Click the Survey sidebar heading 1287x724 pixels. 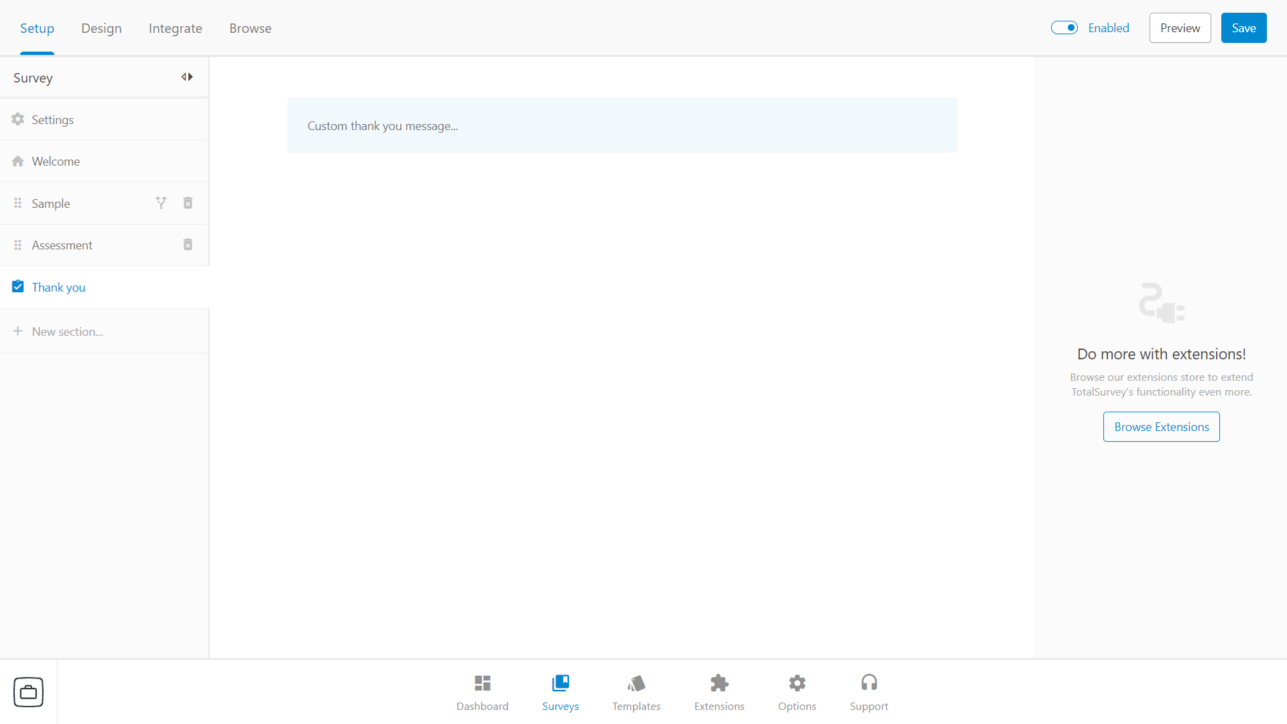(x=33, y=78)
